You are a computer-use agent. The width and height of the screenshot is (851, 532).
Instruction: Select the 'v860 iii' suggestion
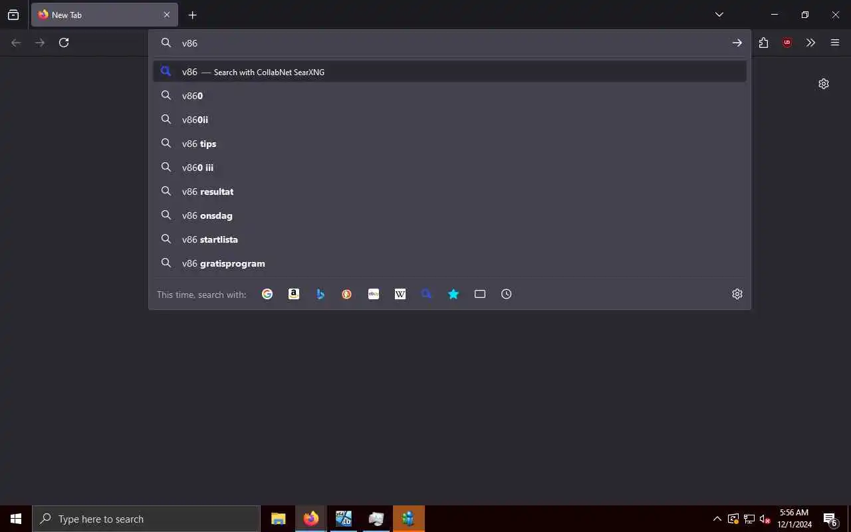click(x=449, y=168)
